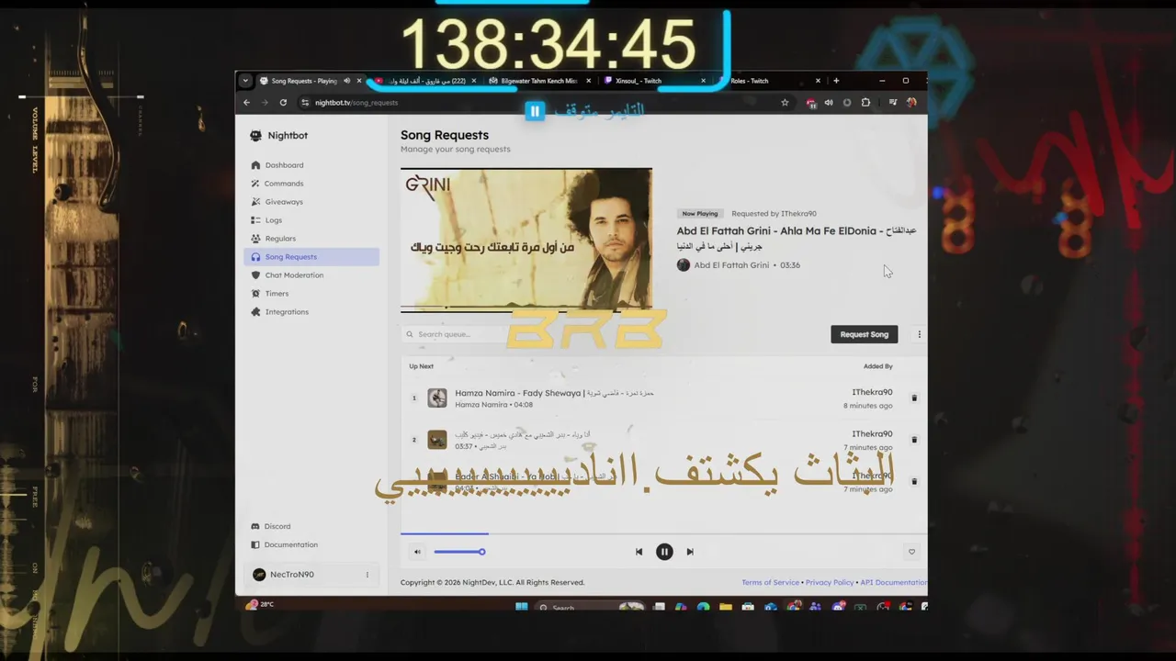The image size is (1176, 661).
Task: Open the red badge extension icon
Action: [811, 103]
